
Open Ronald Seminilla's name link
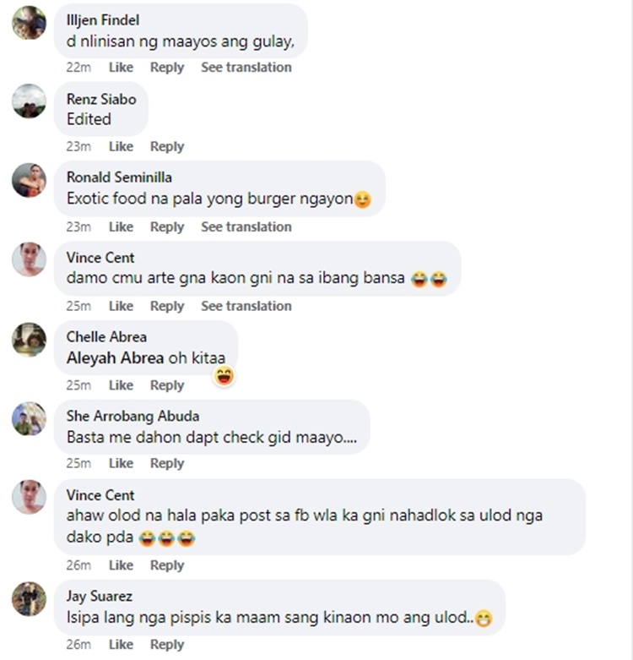[x=119, y=177]
